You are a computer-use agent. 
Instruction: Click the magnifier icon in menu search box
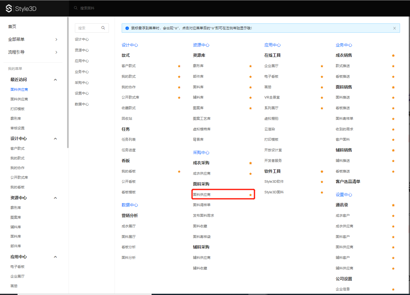[103, 28]
